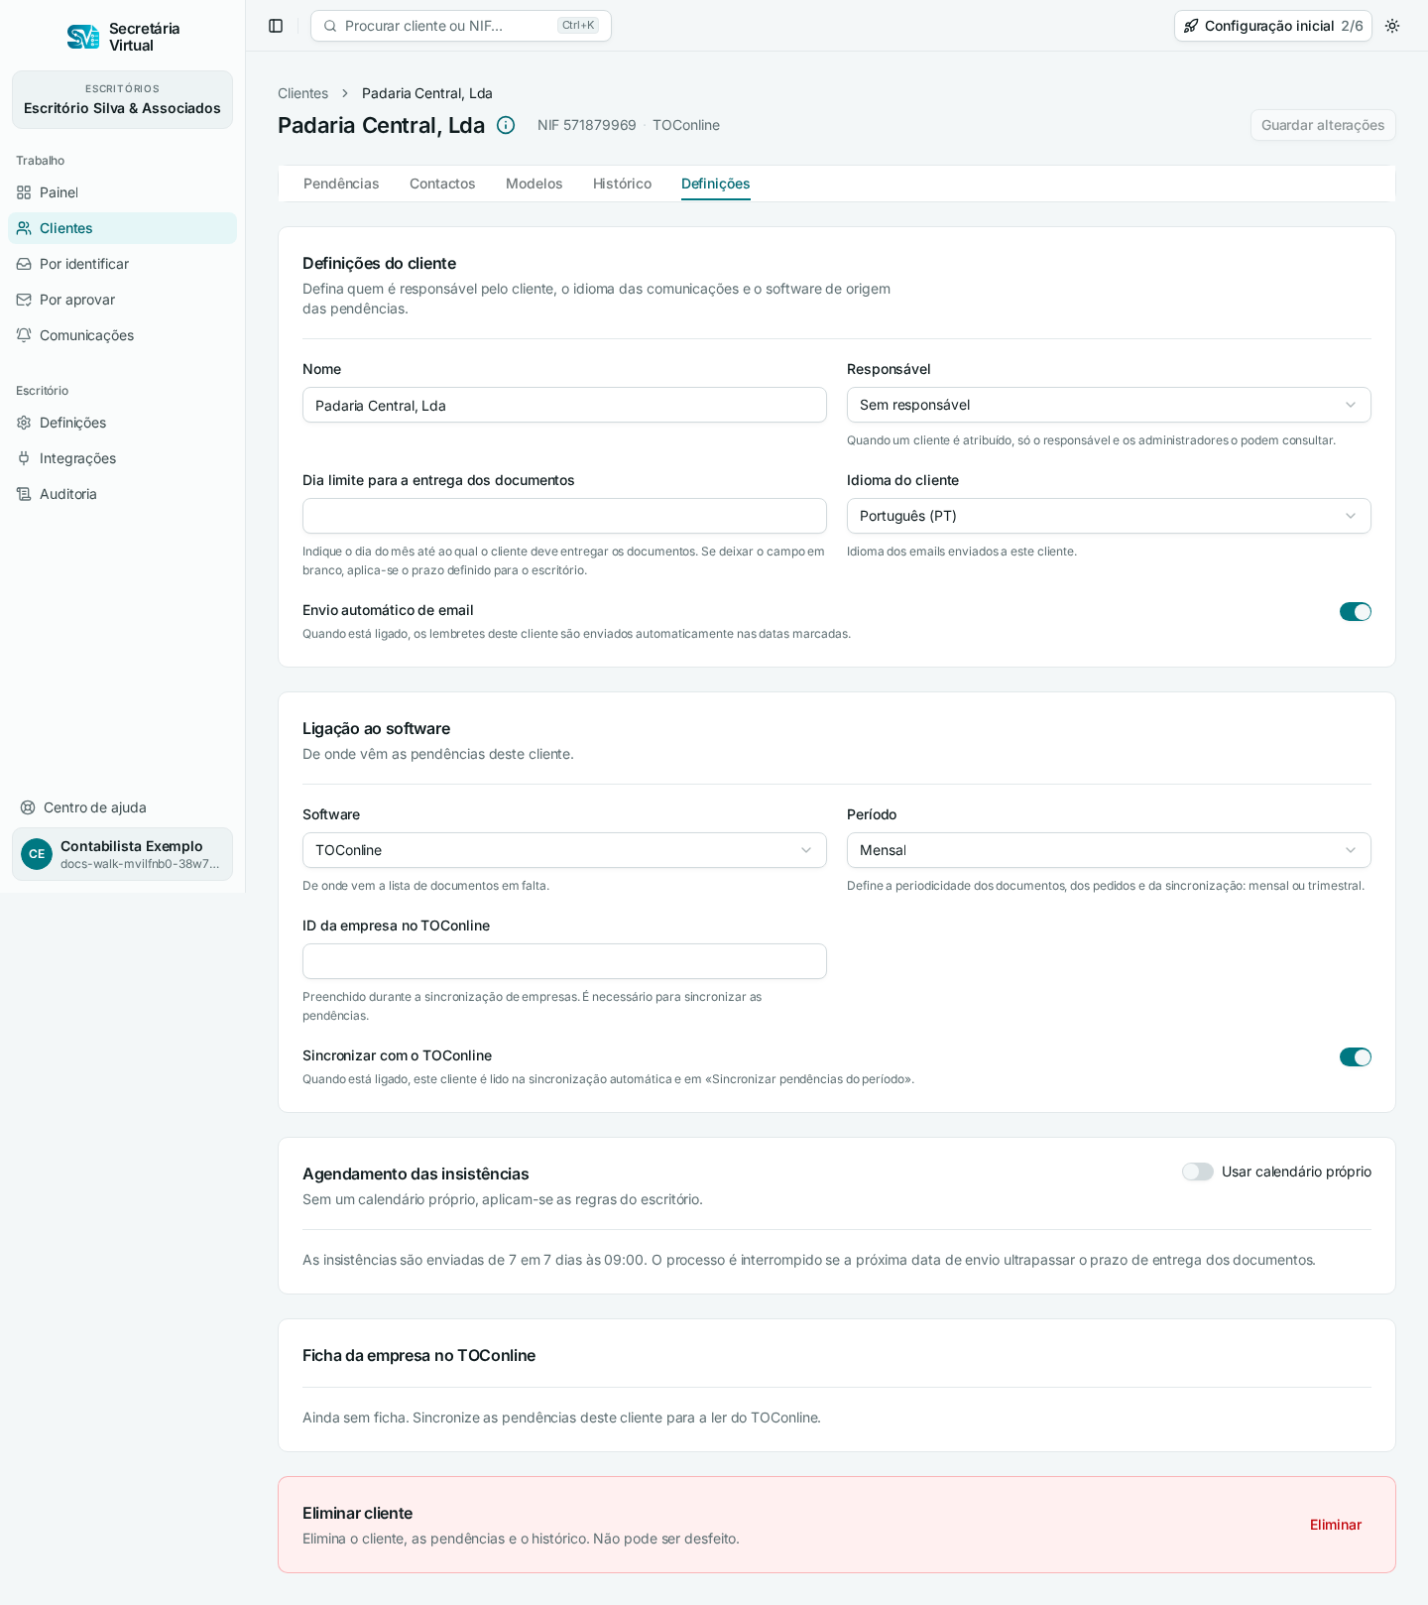The image size is (1428, 1605).
Task: Open the Responsável dropdown
Action: click(1109, 405)
